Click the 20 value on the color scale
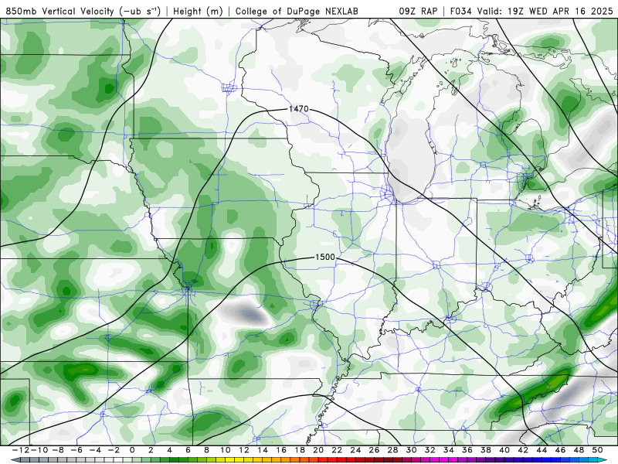The height and width of the screenshot is (464, 618). (x=318, y=450)
